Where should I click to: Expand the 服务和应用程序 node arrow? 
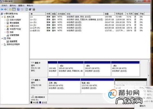click(x=2, y=45)
